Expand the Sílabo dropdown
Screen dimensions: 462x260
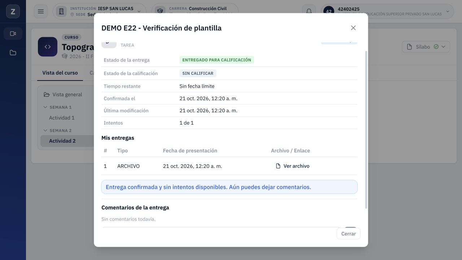[x=426, y=47]
